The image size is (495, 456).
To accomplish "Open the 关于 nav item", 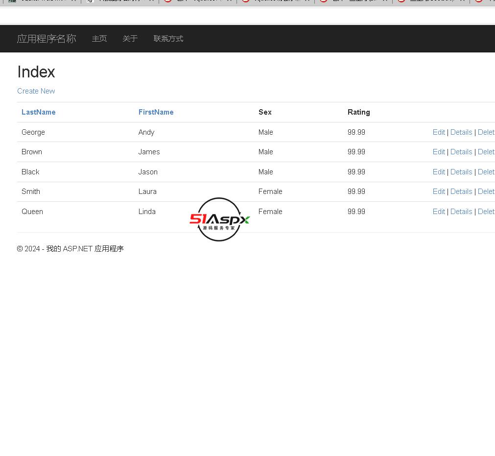I will 130,39.
